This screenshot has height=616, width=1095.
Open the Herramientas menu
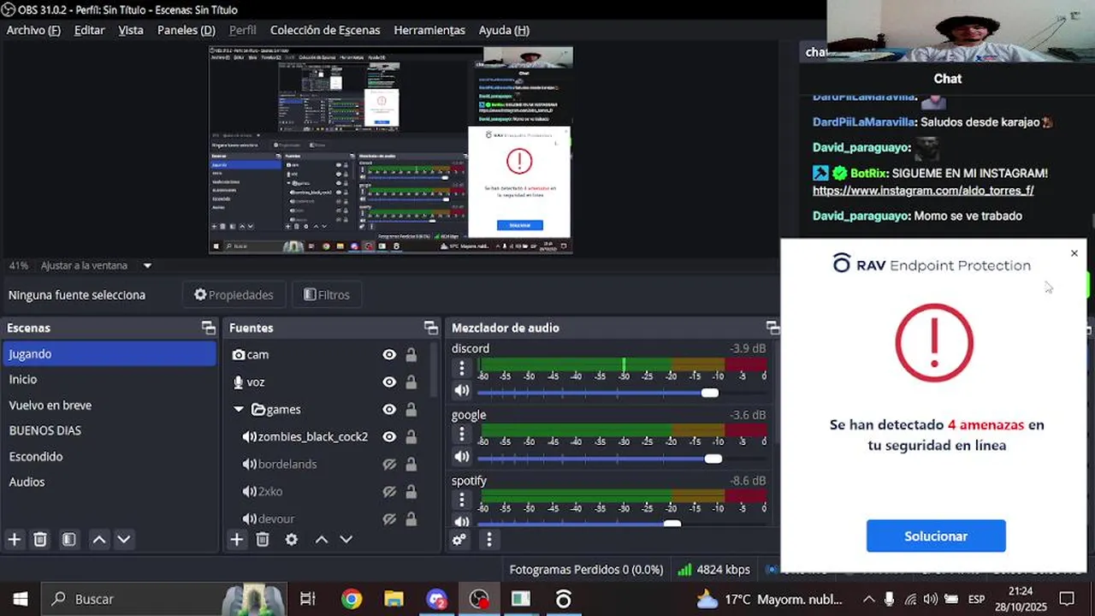tap(429, 30)
